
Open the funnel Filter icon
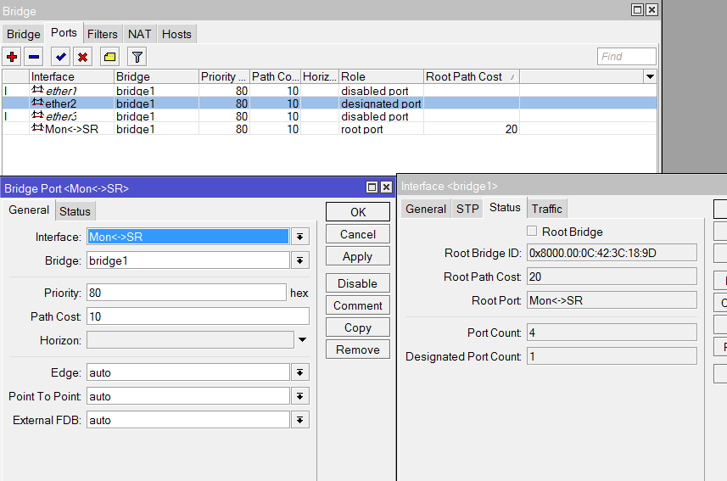click(137, 57)
